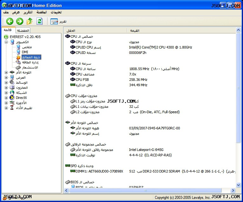Select the 4-4-4-12 memory timings row
This screenshot has width=243, height=202.
(150, 155)
